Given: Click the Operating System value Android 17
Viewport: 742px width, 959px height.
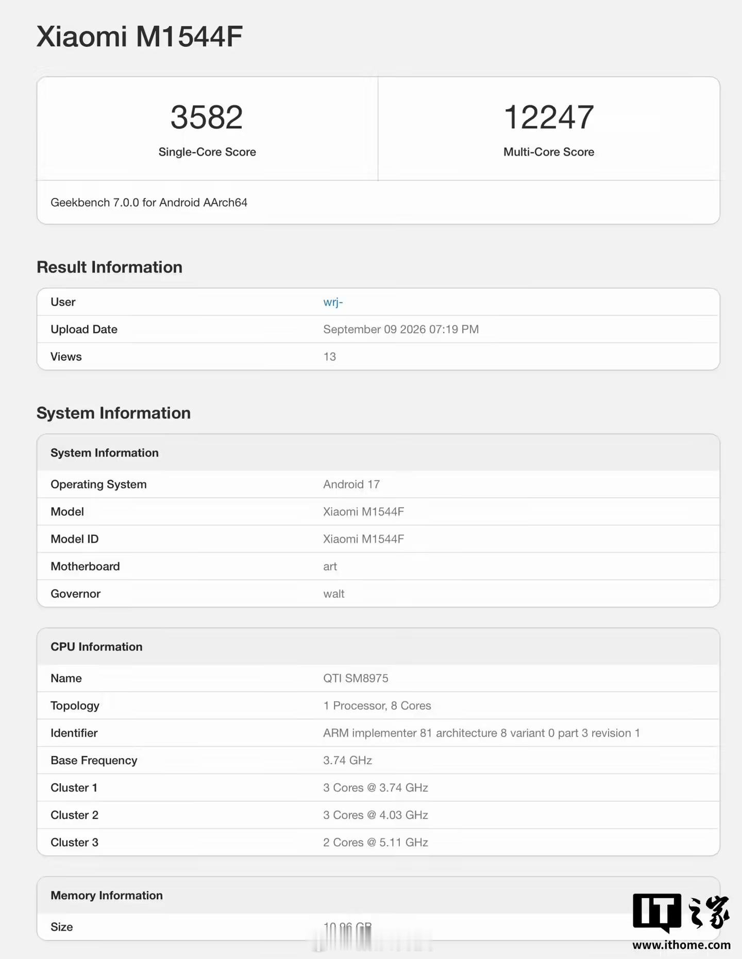Looking at the screenshot, I should 351,484.
